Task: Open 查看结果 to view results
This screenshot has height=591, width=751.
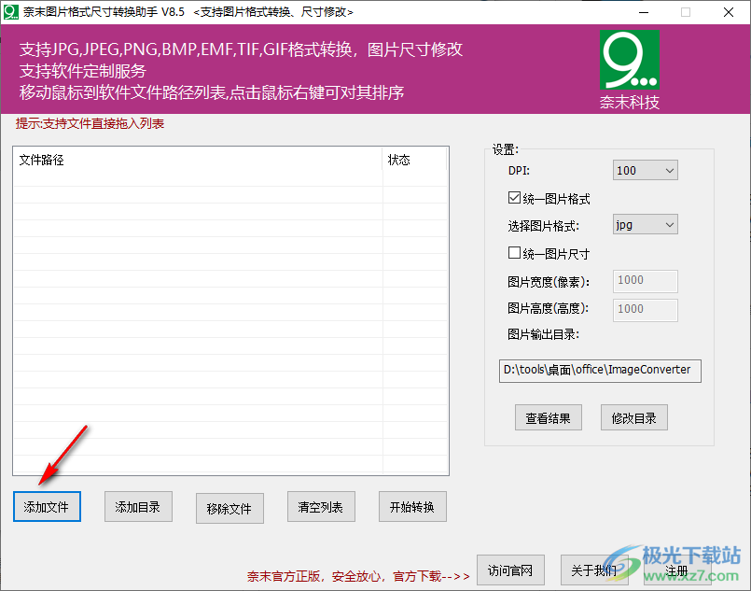Action: [x=549, y=417]
